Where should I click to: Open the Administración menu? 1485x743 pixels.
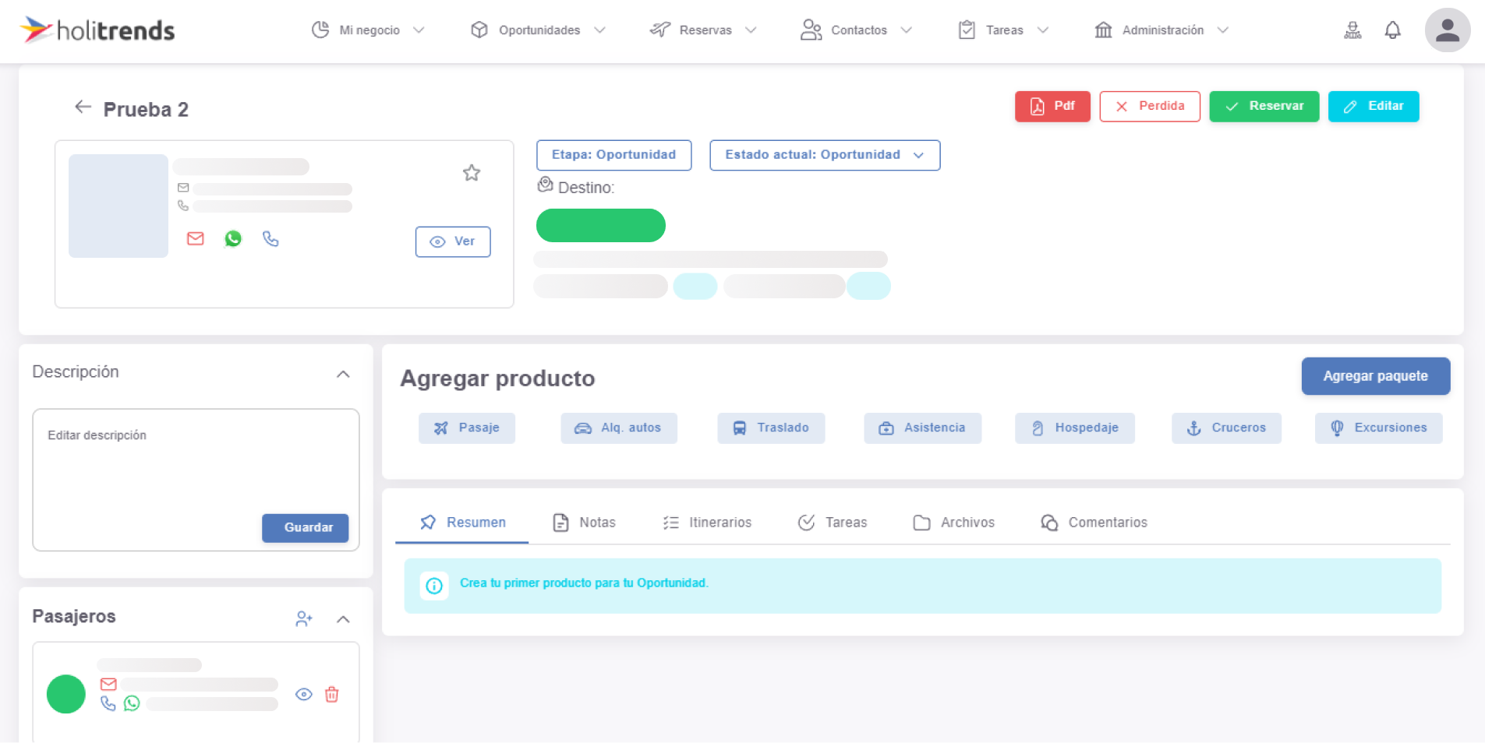click(x=1161, y=30)
